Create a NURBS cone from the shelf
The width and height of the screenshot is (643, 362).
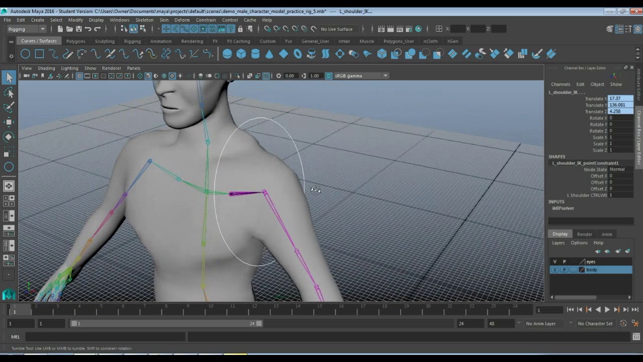(269, 54)
